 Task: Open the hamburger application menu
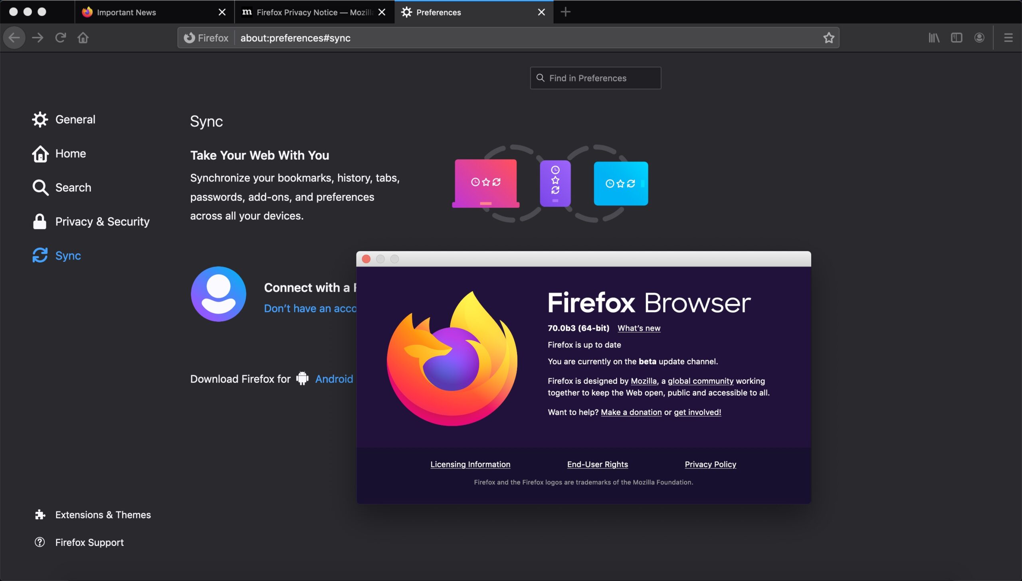coord(1008,38)
